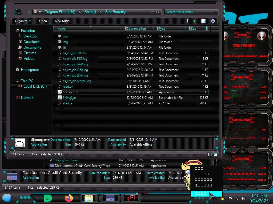The width and height of the screenshot is (273, 204).
Task: Select the Shimeji.jar Java file icon
Action: point(60,97)
